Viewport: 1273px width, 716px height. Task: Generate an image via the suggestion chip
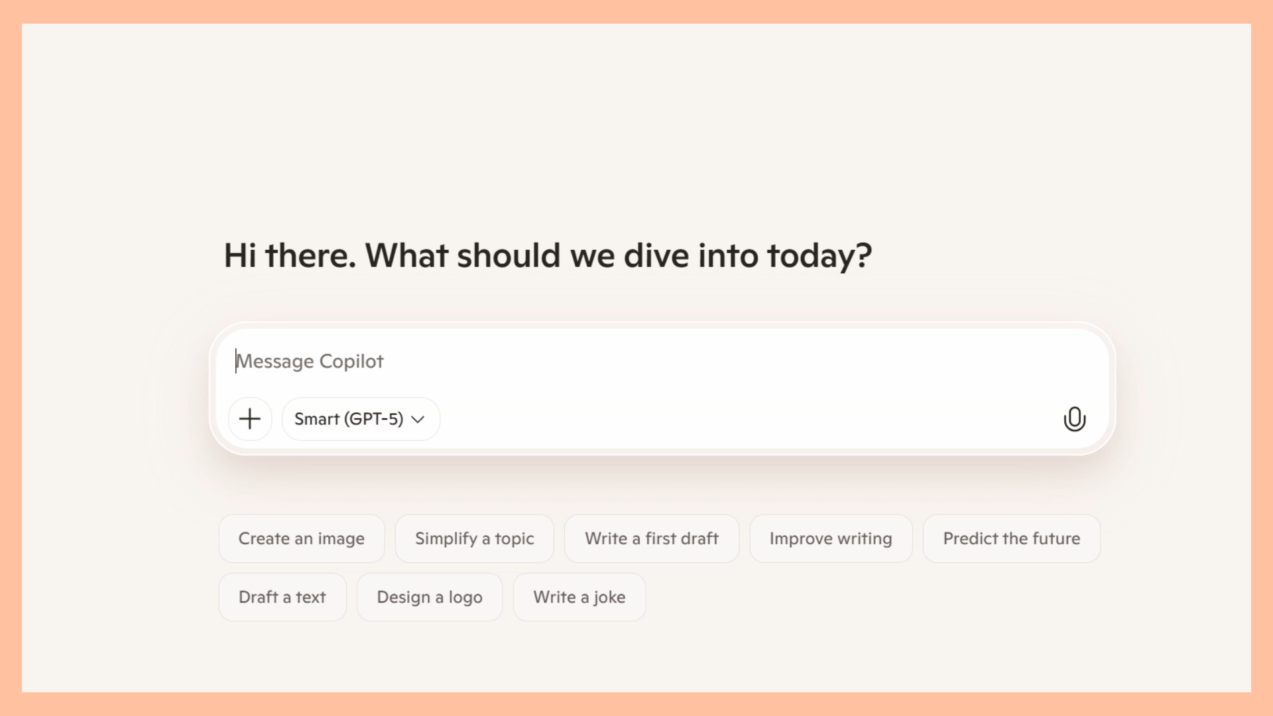pos(301,538)
